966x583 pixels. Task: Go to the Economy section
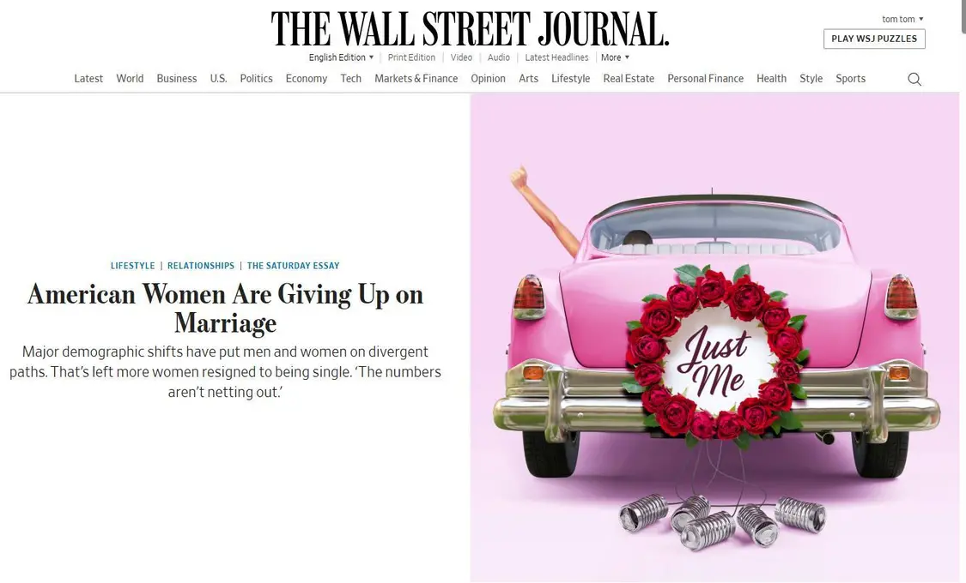tap(307, 79)
